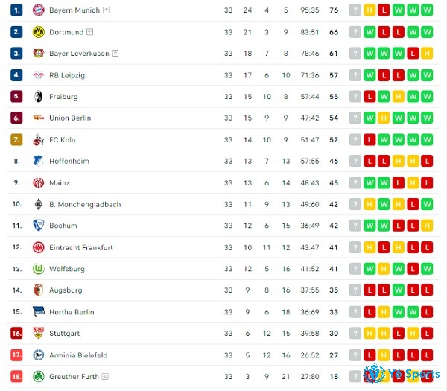Viewport: 447px width, 391px height.
Task: Click the RB Leipzig logo
Action: pyautogui.click(x=38, y=75)
